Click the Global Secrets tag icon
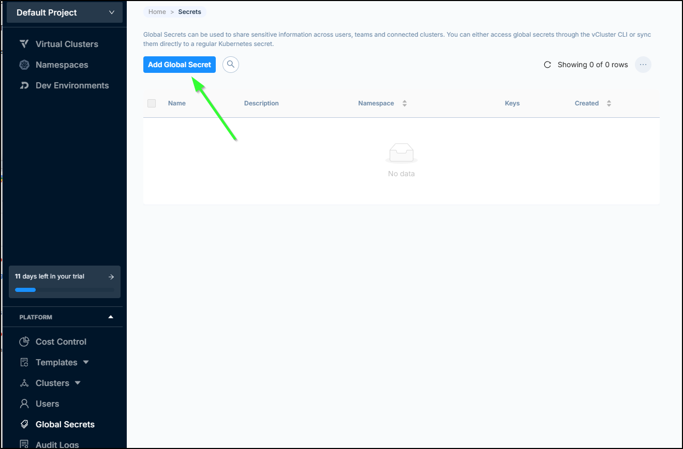This screenshot has width=683, height=449. [x=24, y=424]
